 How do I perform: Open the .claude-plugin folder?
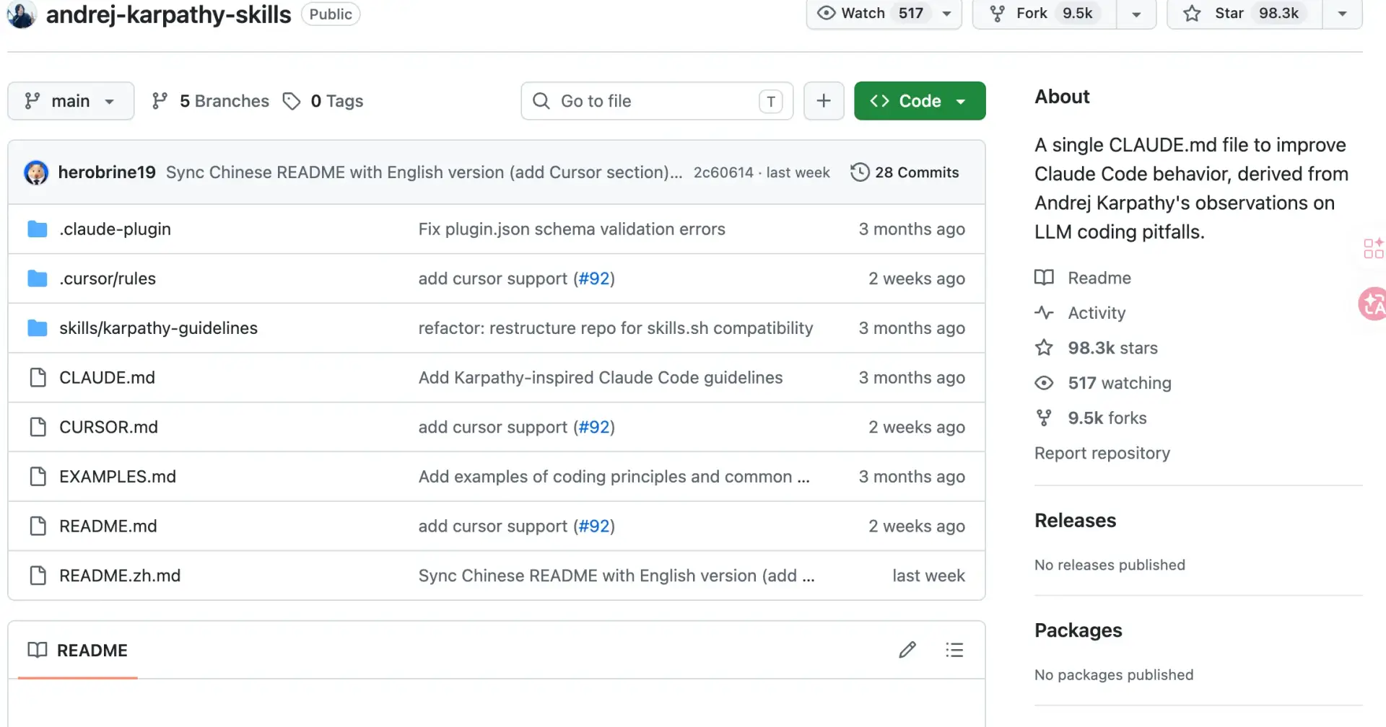point(115,229)
